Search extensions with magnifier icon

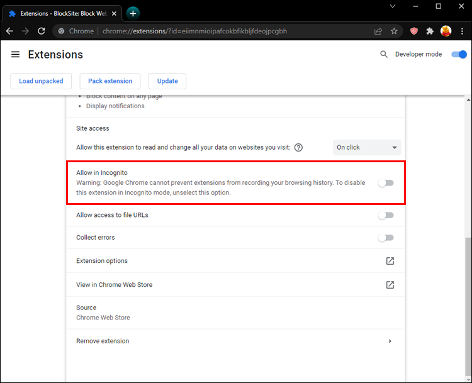[x=383, y=54]
